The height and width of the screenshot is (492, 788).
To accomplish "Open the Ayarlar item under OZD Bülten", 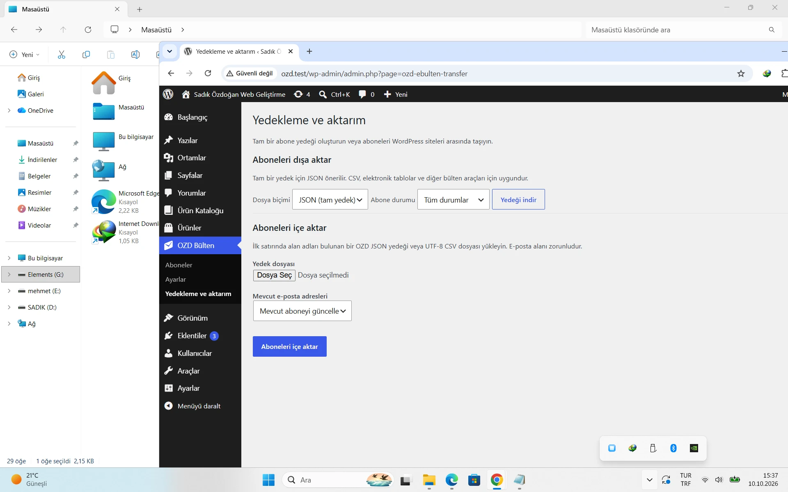I will [176, 279].
